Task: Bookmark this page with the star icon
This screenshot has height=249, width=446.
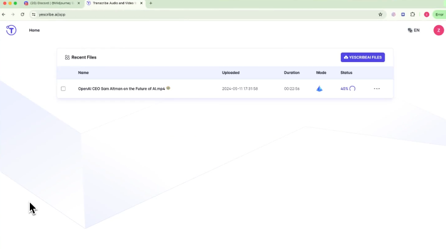Action: coord(380,14)
